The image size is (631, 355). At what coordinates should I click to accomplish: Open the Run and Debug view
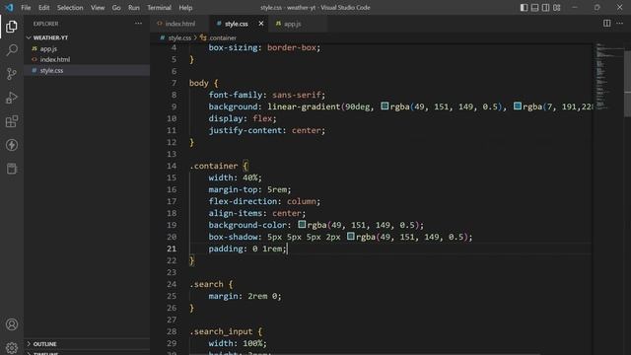tap(12, 98)
